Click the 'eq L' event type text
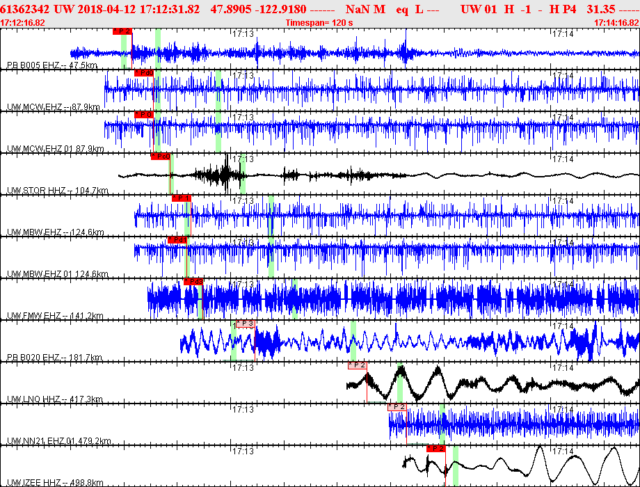 click(409, 9)
